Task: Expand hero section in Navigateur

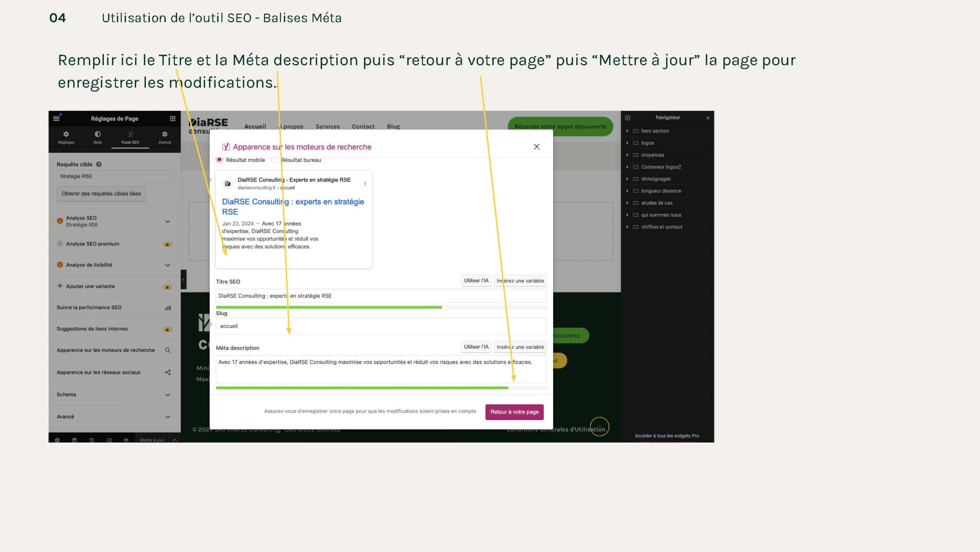Action: (627, 131)
